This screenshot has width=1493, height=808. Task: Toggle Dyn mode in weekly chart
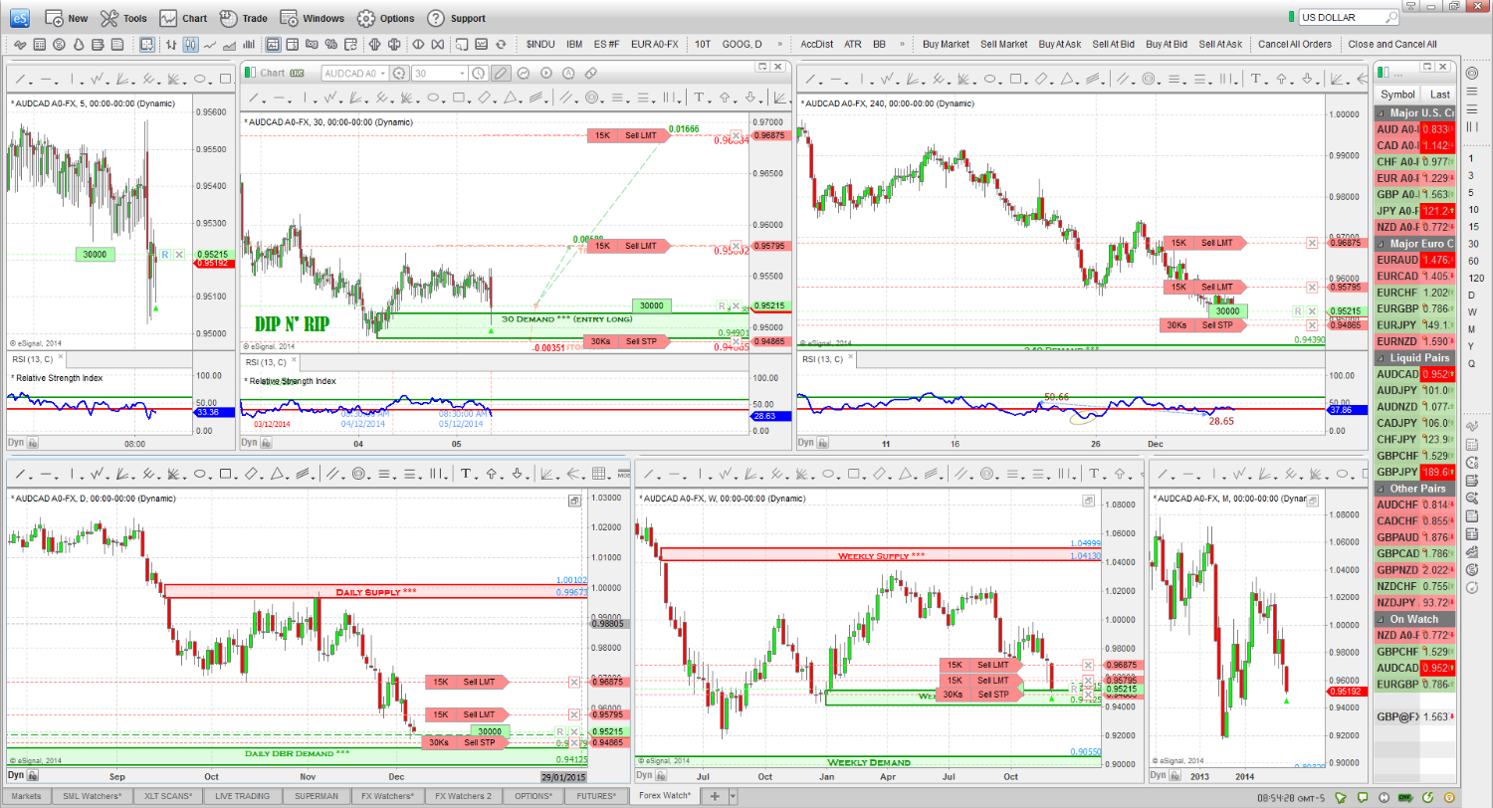644,774
